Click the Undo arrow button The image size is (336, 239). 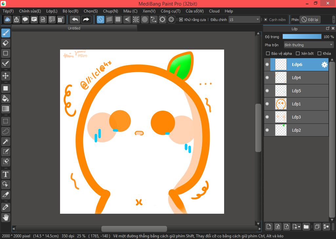75,20
